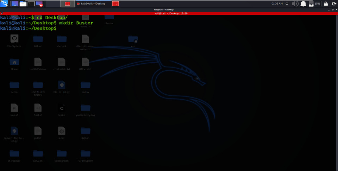Select the locked xss folder on desktop
The height and width of the screenshot is (171, 338).
[x=133, y=41]
